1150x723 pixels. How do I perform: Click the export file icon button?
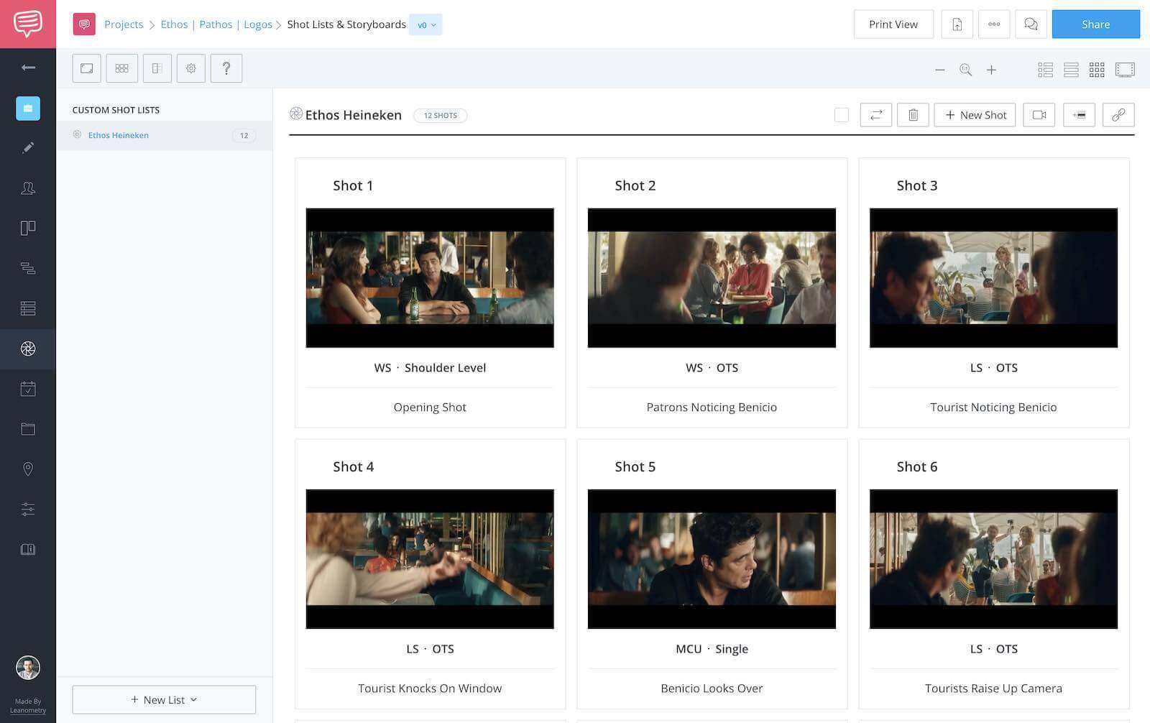(x=957, y=24)
